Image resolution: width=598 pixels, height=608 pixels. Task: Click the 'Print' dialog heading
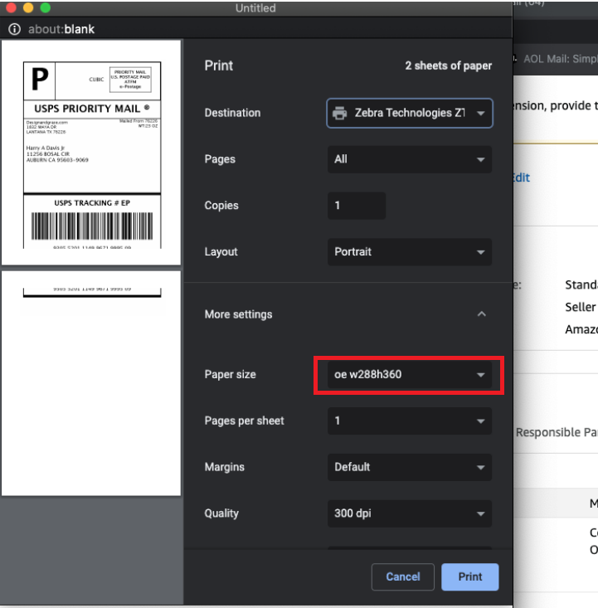tap(219, 66)
